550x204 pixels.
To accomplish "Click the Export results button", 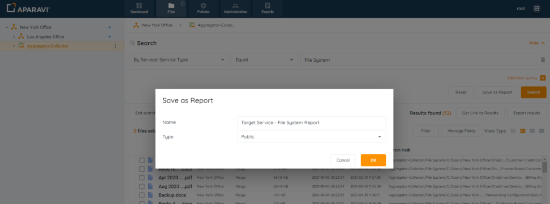I will (x=526, y=113).
